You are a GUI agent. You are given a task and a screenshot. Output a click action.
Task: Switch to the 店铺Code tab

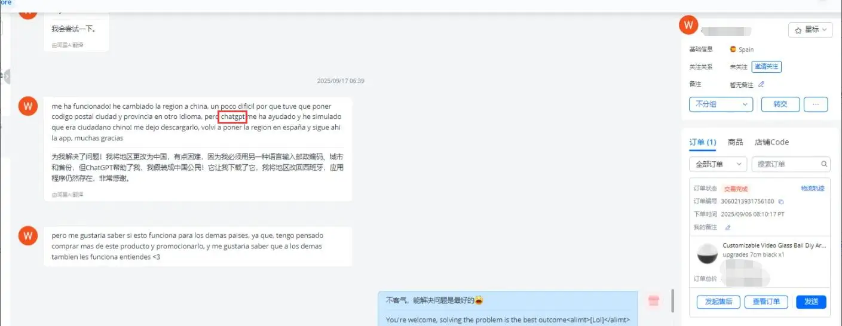[x=771, y=142]
